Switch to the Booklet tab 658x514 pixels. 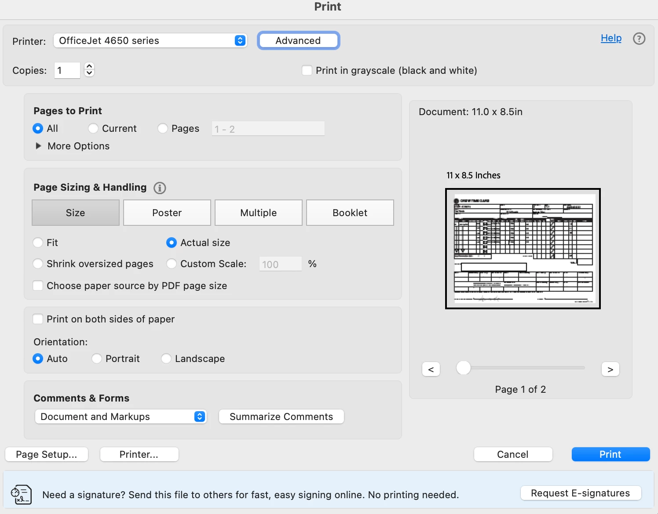point(350,213)
